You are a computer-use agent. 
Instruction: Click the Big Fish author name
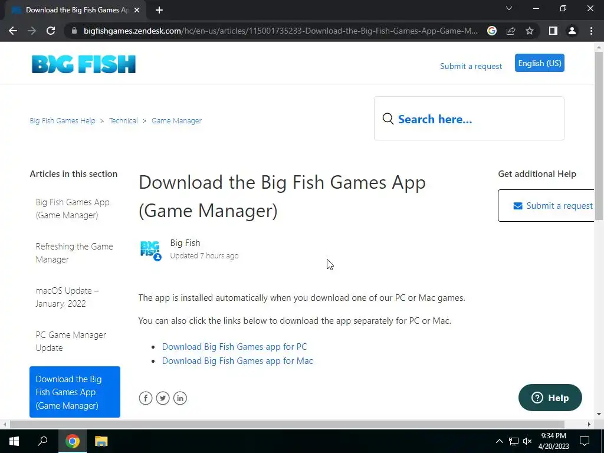pos(185,242)
